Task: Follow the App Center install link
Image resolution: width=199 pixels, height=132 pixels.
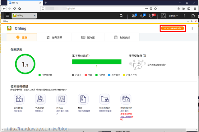Action: [x=126, y=117]
